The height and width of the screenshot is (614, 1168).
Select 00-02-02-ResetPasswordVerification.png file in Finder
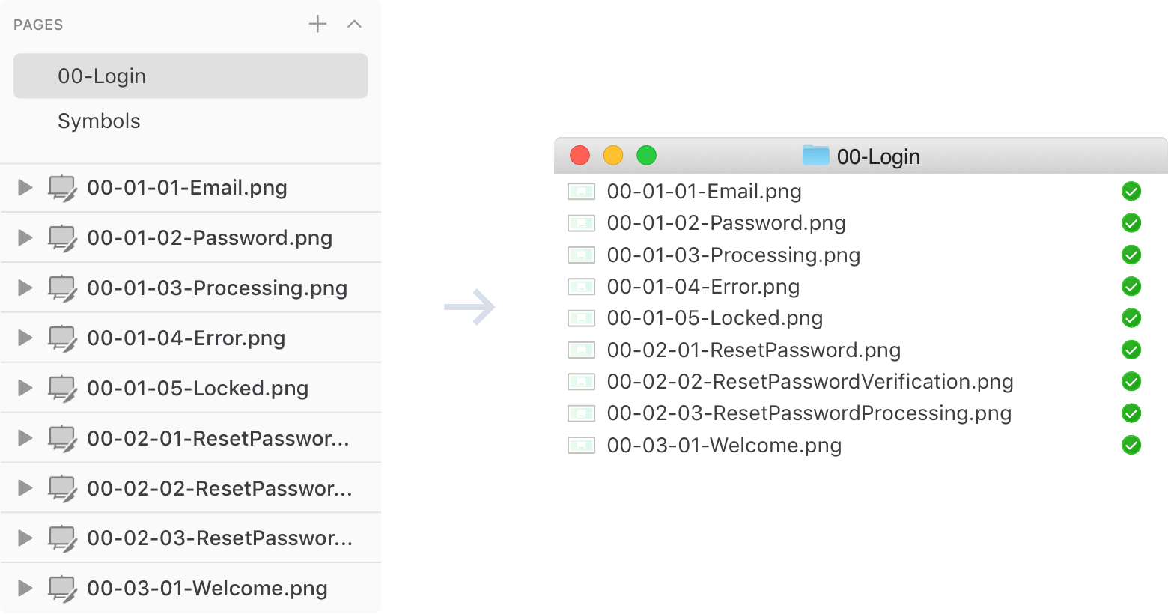(809, 382)
